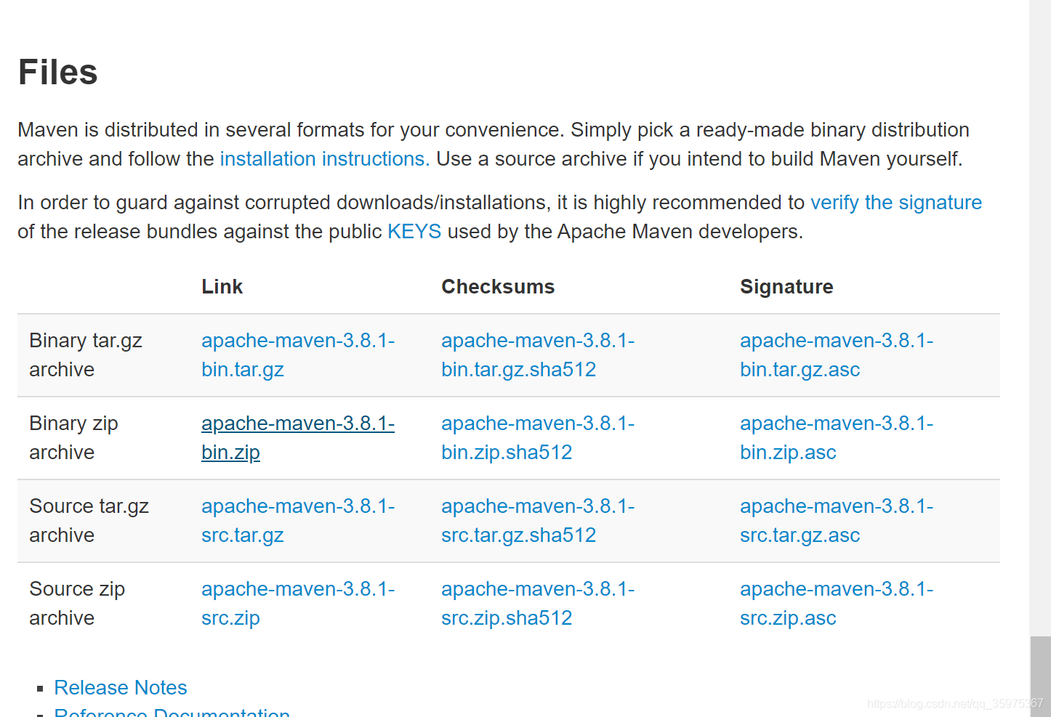Open the installation instructions link
Viewport: 1051px width, 717px height.
[x=325, y=159]
